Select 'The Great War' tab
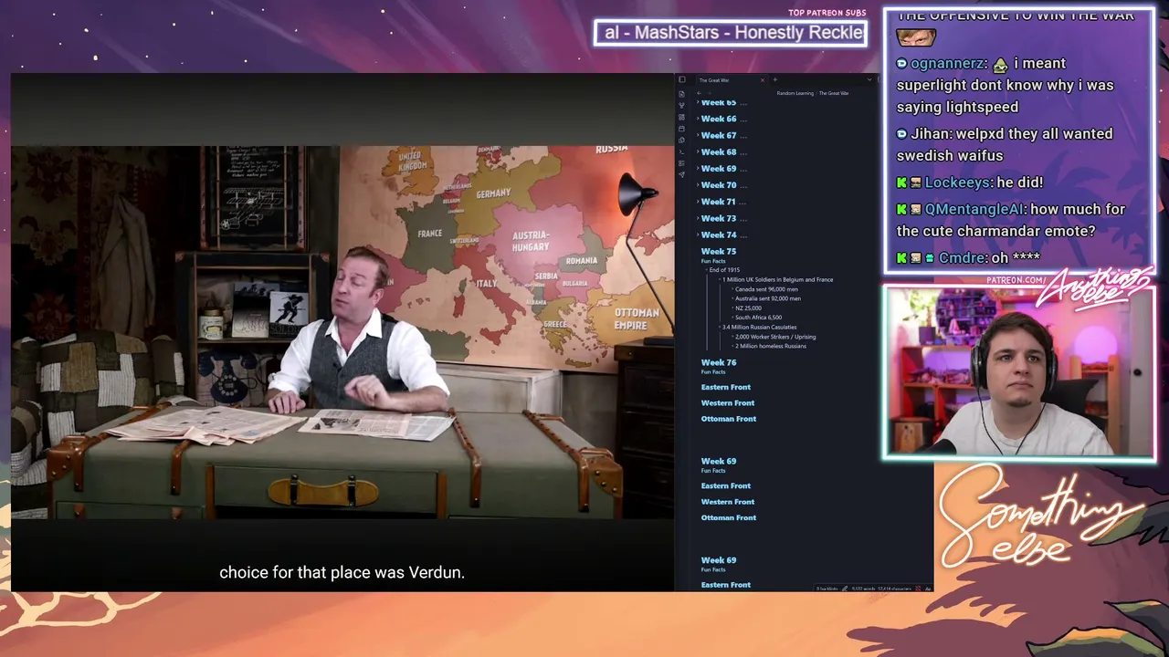The height and width of the screenshot is (657, 1169). (731, 80)
